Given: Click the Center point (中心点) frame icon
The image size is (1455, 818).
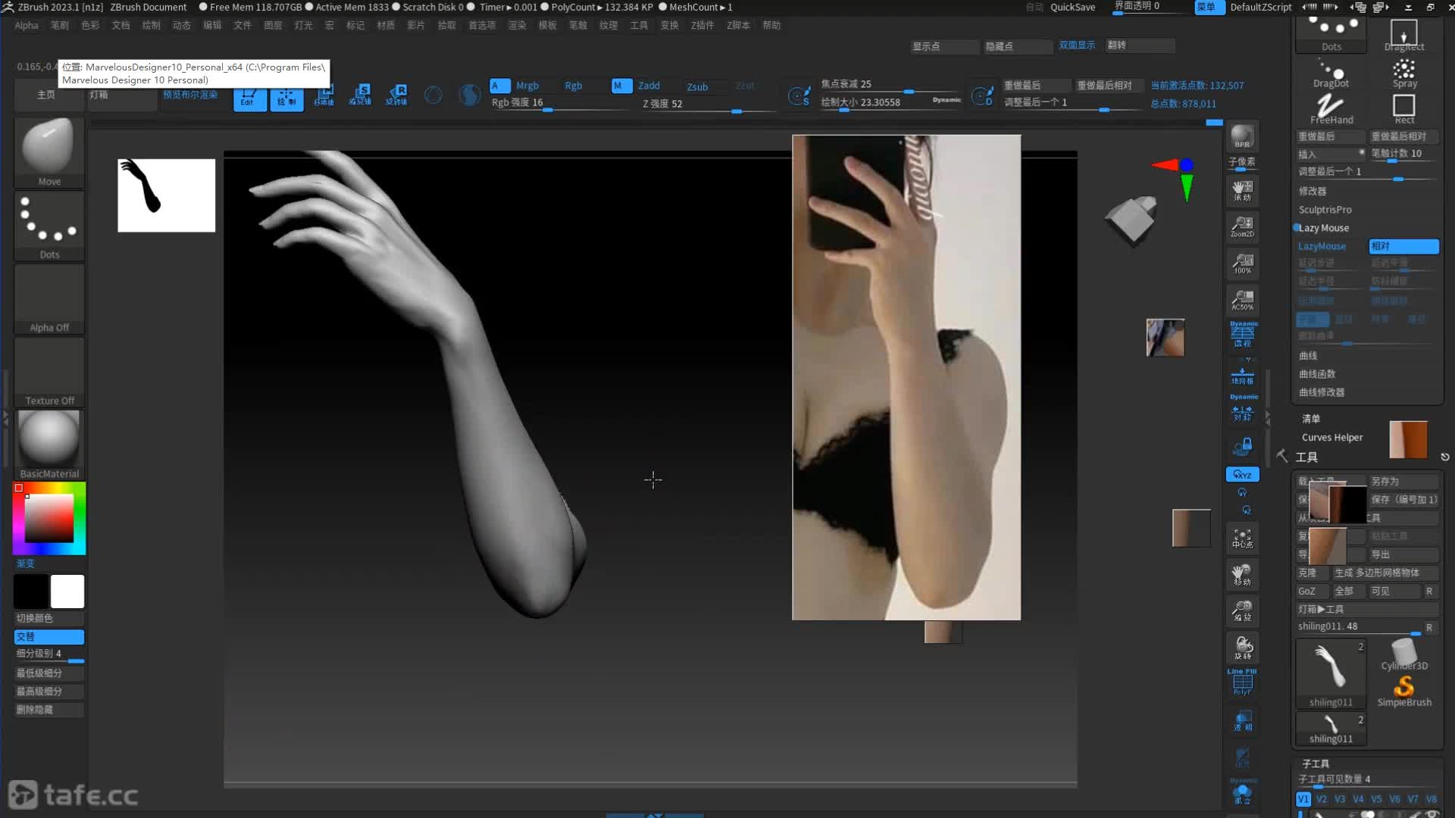Looking at the screenshot, I should pos(1242,539).
